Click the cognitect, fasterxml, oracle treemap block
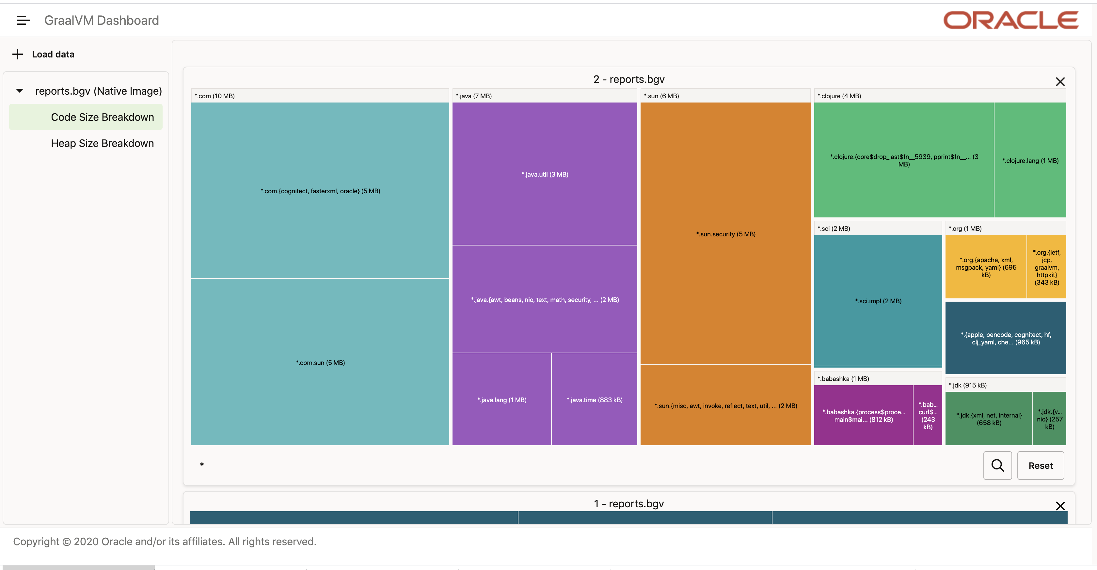 point(320,190)
